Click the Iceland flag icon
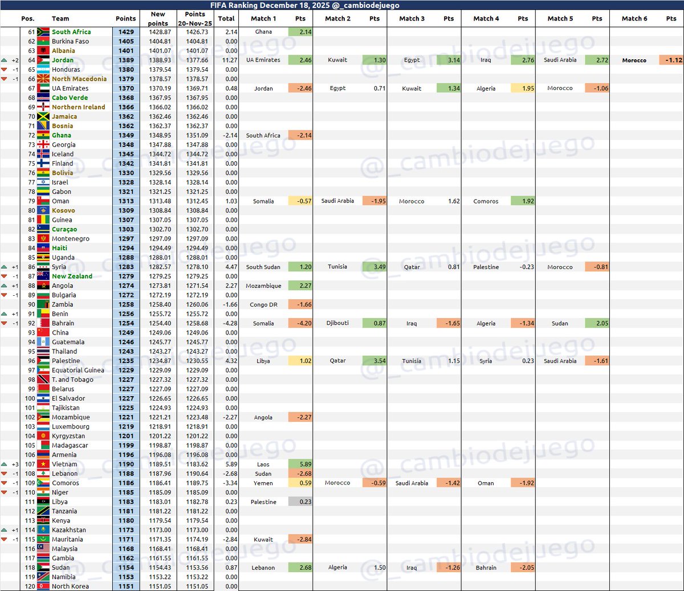 pyautogui.click(x=43, y=154)
